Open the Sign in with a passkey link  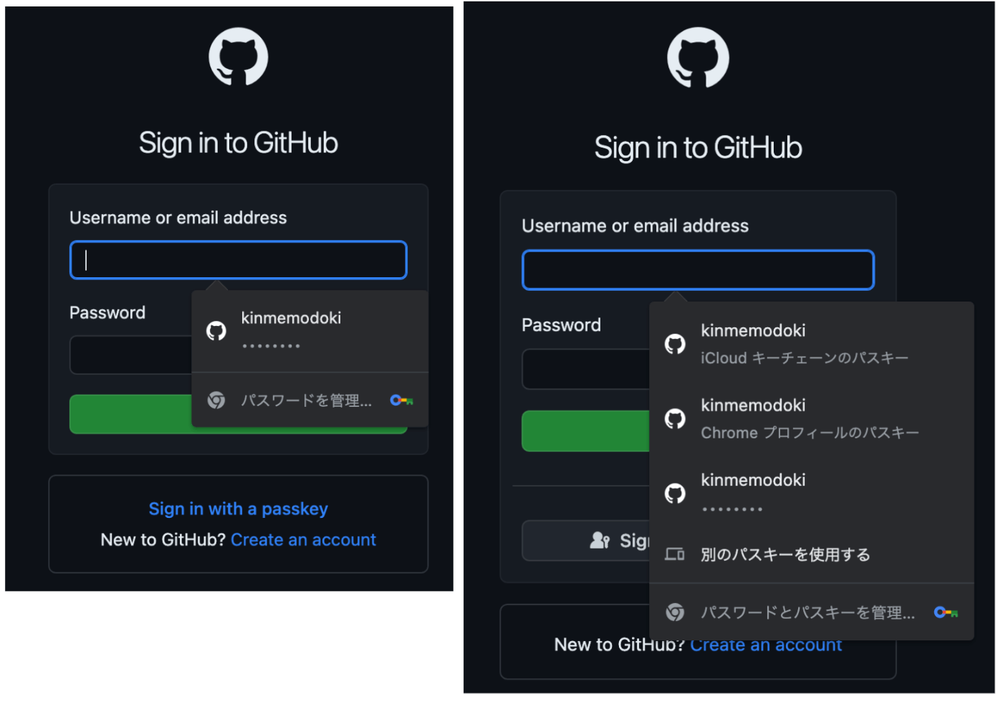239,509
